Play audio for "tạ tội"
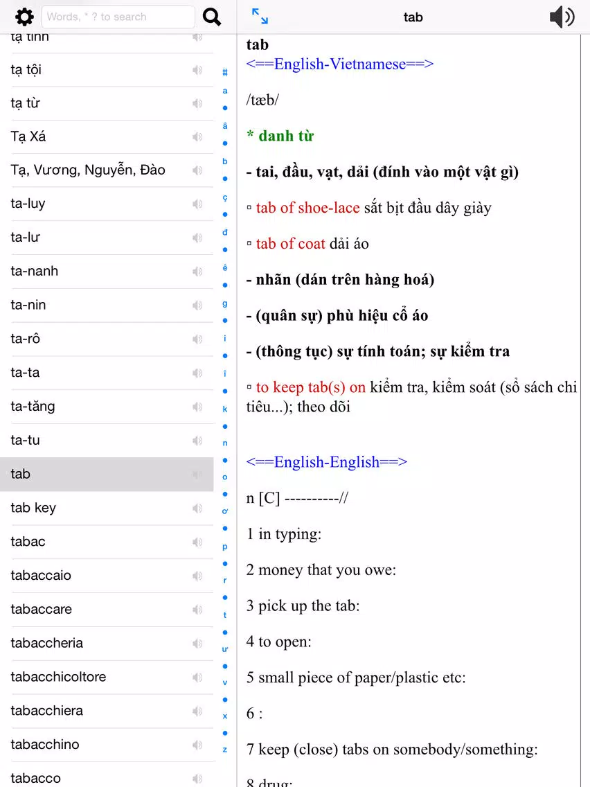Screen dimensions: 590x787 [197, 70]
